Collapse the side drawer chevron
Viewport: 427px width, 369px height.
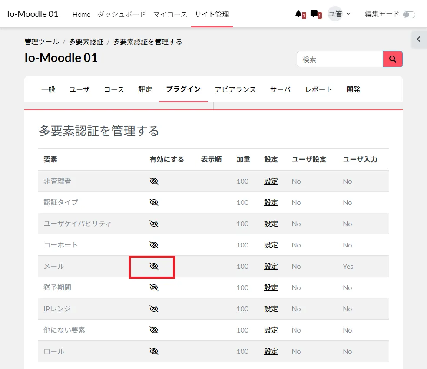(x=419, y=40)
